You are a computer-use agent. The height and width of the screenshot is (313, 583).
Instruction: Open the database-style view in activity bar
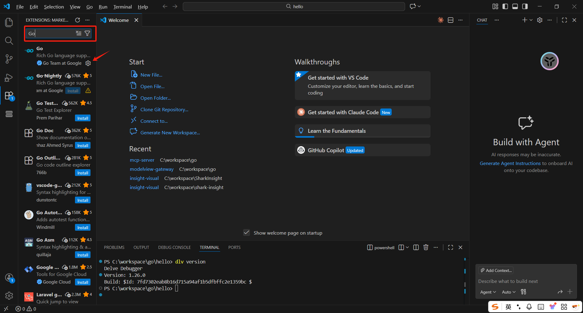pyautogui.click(x=9, y=114)
